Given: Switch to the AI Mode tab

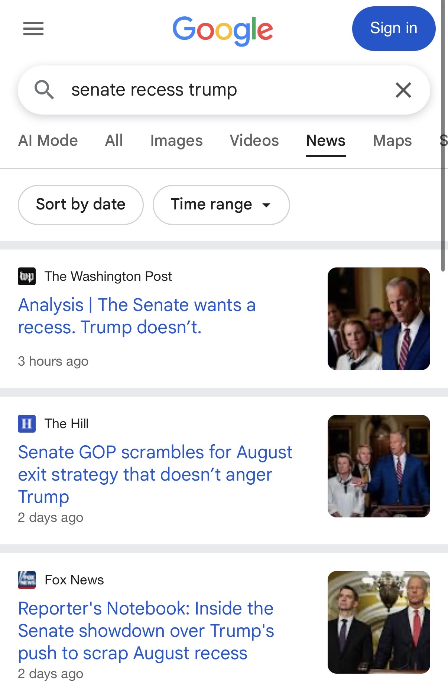Looking at the screenshot, I should pos(48,141).
